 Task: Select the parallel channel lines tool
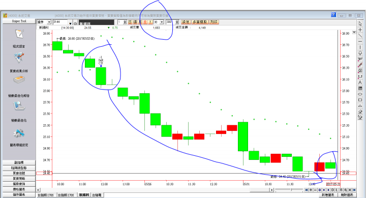360,65
